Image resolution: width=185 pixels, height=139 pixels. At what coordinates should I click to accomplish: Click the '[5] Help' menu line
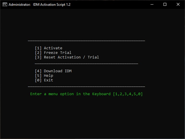(44, 76)
